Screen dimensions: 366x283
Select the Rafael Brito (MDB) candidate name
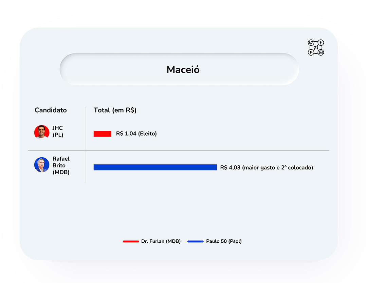[x=61, y=165]
